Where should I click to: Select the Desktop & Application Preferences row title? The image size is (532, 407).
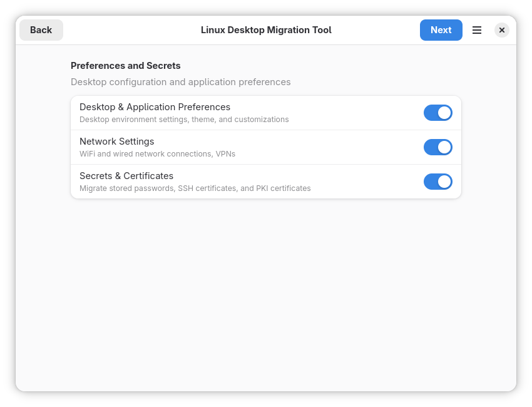tap(155, 107)
